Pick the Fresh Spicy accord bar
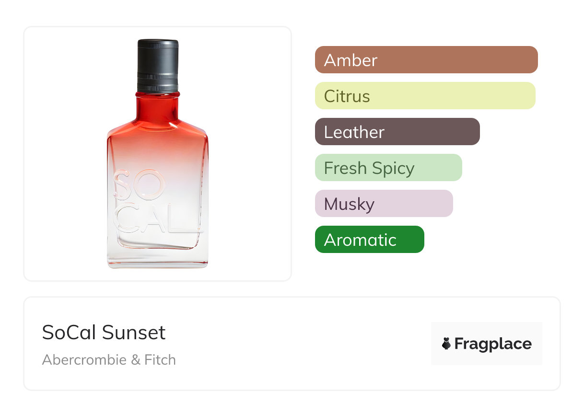Screen dimensions: 584x414 (x=388, y=168)
